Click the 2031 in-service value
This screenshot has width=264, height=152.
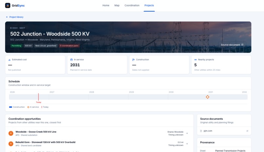coord(75,65)
